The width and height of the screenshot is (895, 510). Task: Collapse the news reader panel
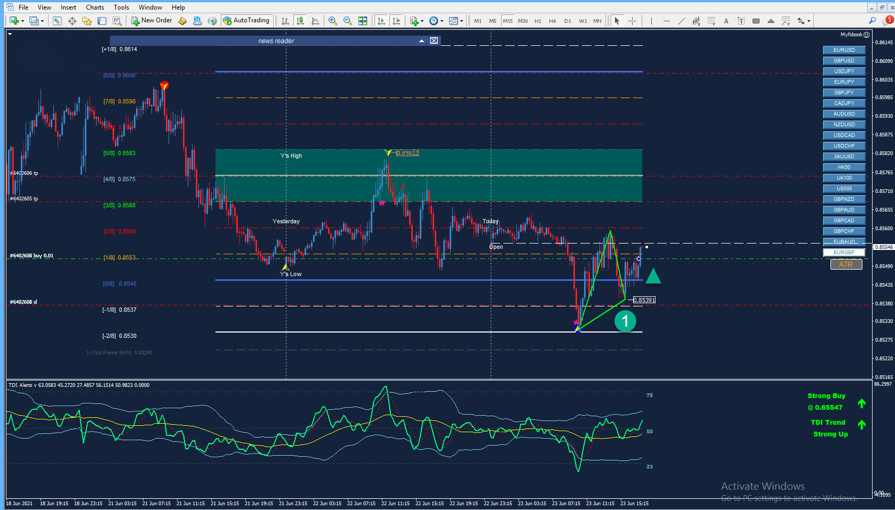coord(421,41)
